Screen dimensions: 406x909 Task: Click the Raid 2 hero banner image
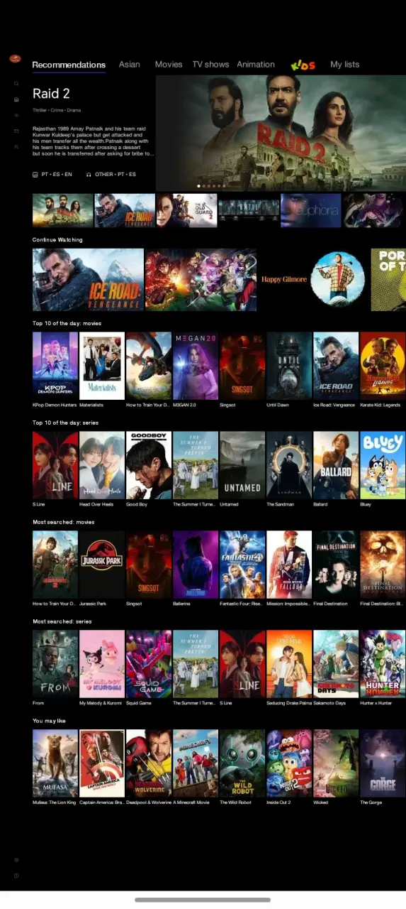[281, 134]
